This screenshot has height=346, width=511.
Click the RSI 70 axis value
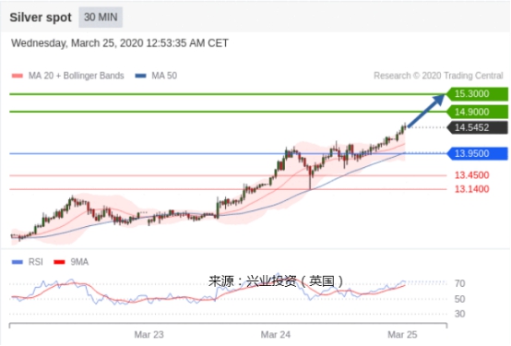pyautogui.click(x=459, y=283)
